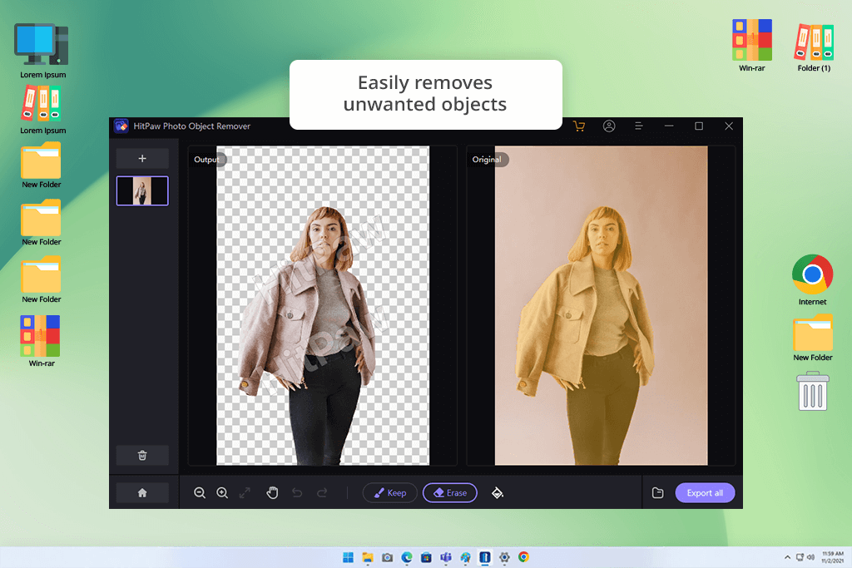The image size is (852, 568).
Task: Open the user account icon
Action: [x=609, y=126]
